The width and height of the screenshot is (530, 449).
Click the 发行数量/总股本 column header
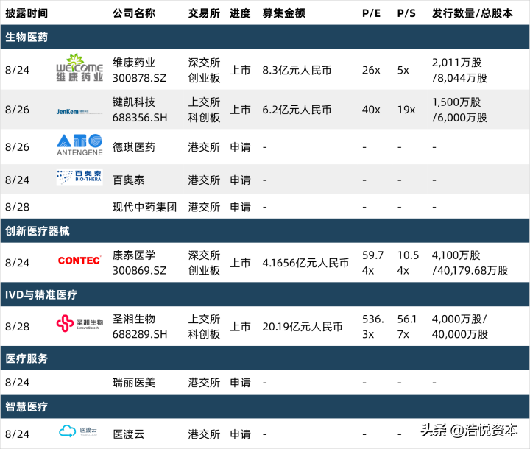click(x=472, y=13)
